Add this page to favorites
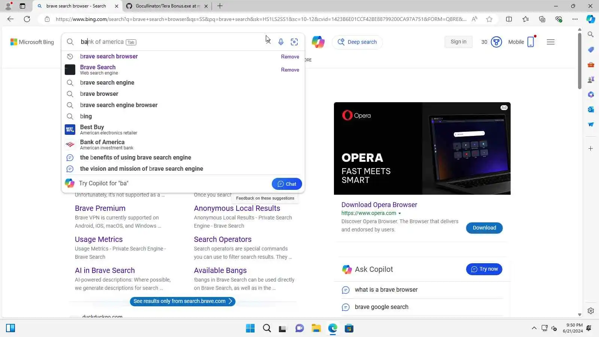The width and height of the screenshot is (599, 337). (x=489, y=19)
